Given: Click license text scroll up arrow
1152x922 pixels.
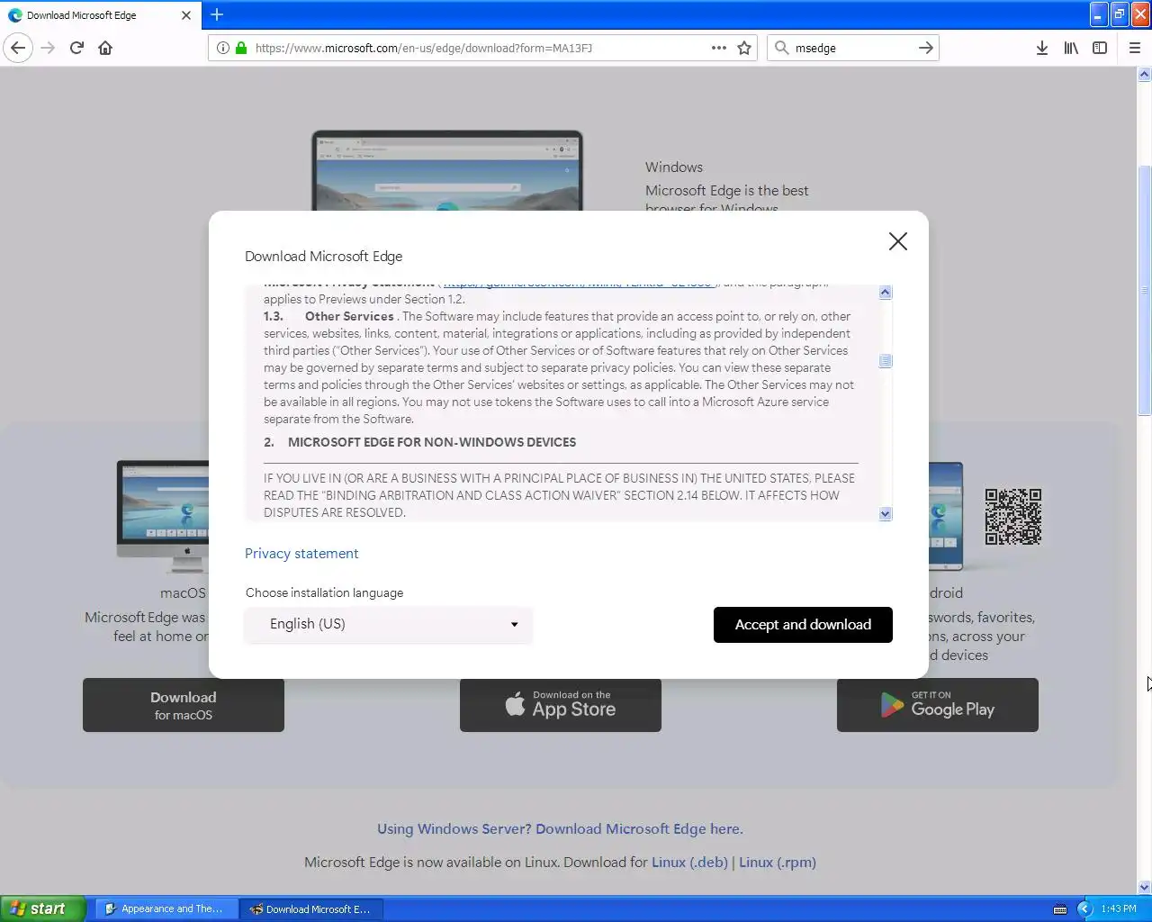Looking at the screenshot, I should [886, 293].
